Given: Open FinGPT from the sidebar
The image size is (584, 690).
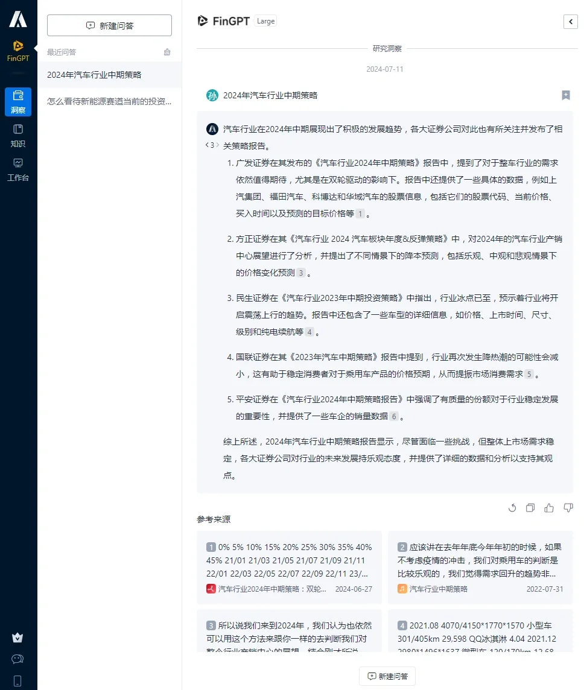Looking at the screenshot, I should (18, 51).
